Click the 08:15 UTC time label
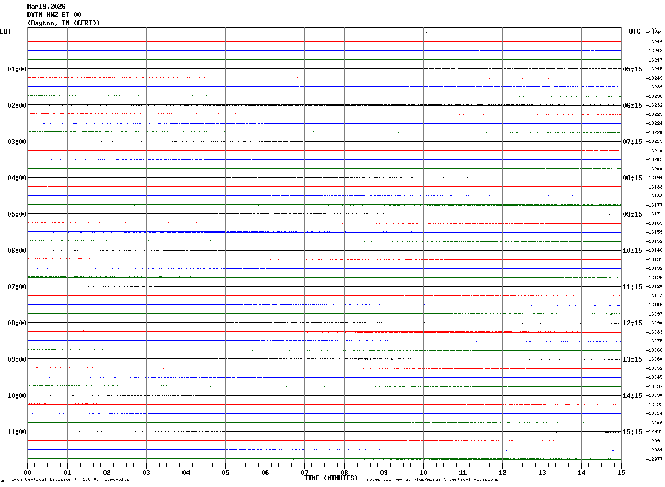Image resolution: width=665 pixels, height=487 pixels. [x=633, y=178]
